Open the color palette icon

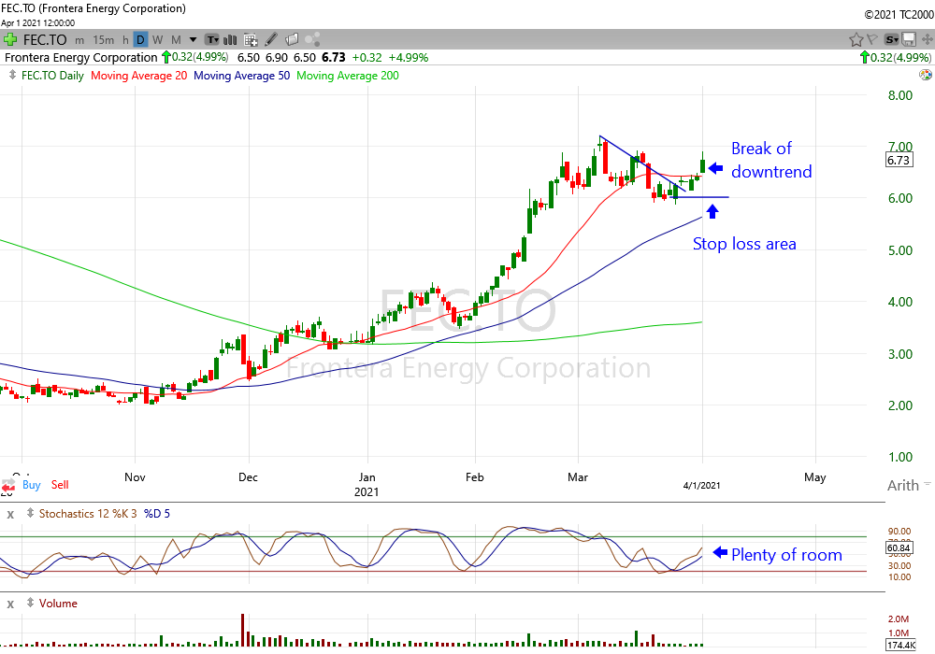tap(926, 75)
